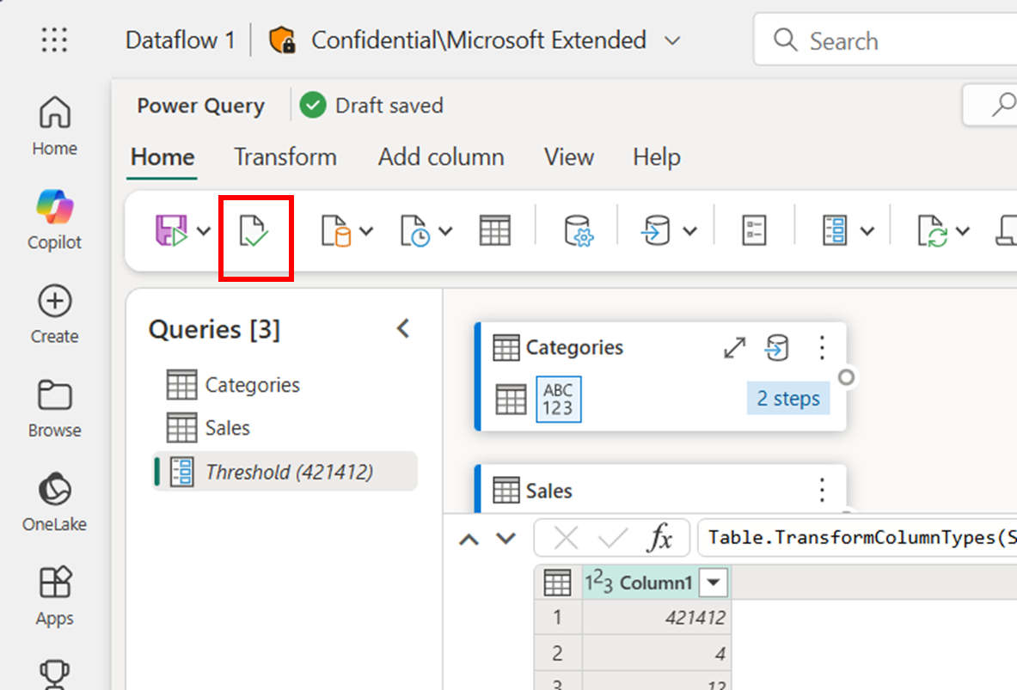Open the data source settings gear icon
The image size is (1017, 690).
(579, 231)
